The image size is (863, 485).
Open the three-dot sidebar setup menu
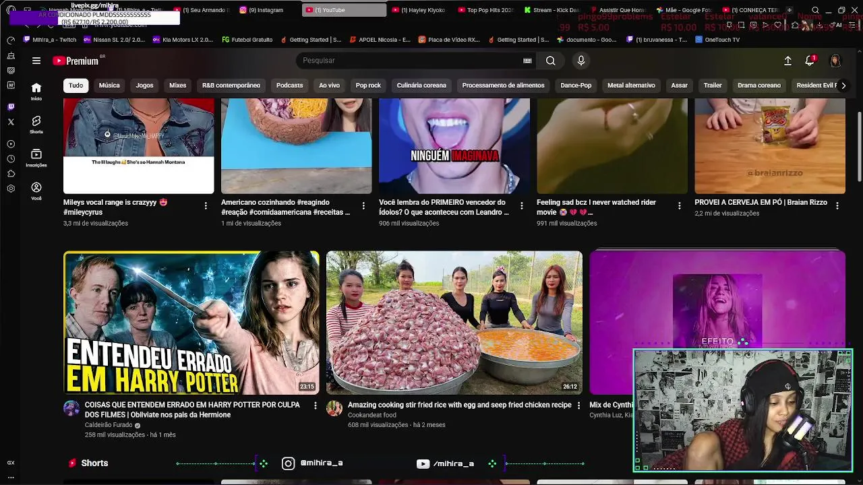[x=11, y=477]
